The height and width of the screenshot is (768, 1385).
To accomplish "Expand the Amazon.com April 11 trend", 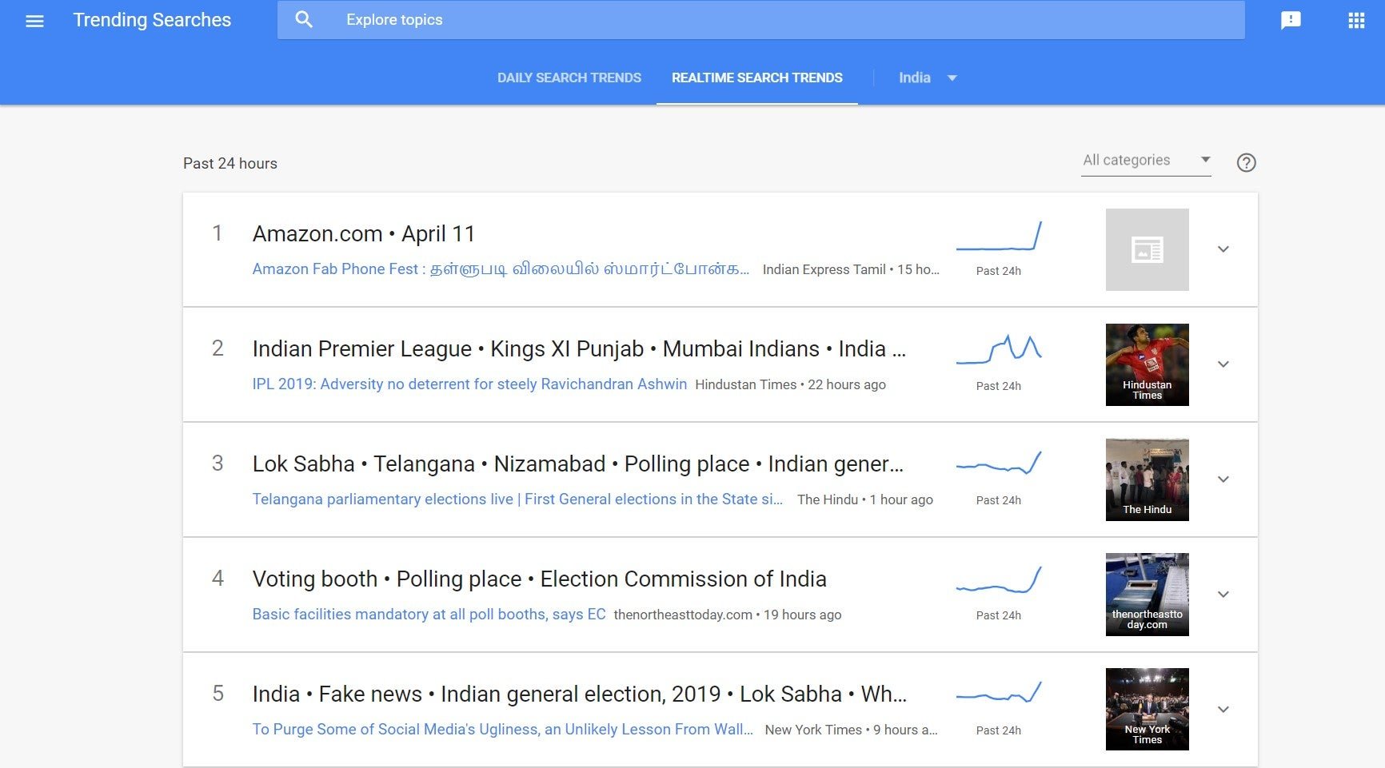I will pos(1223,249).
